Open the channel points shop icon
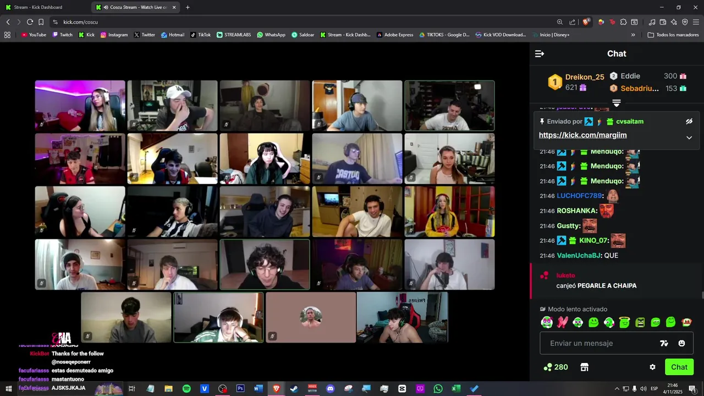This screenshot has width=704, height=396. pyautogui.click(x=585, y=367)
